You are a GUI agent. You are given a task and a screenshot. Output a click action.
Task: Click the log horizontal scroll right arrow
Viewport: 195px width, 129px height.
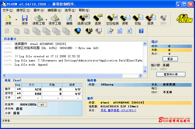(x=140, y=75)
